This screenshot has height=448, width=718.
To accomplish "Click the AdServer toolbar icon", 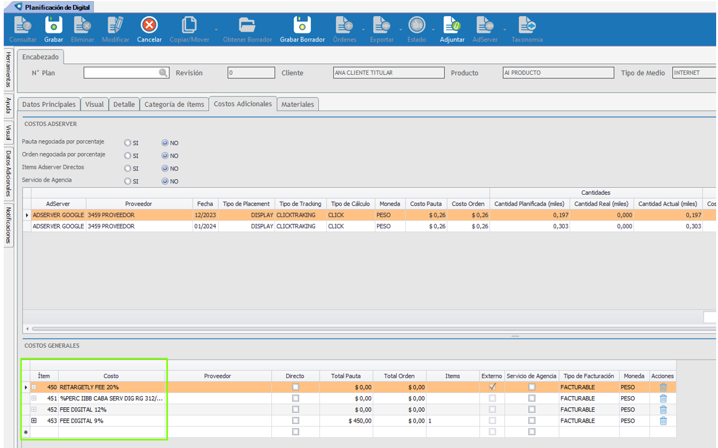I will (x=485, y=26).
